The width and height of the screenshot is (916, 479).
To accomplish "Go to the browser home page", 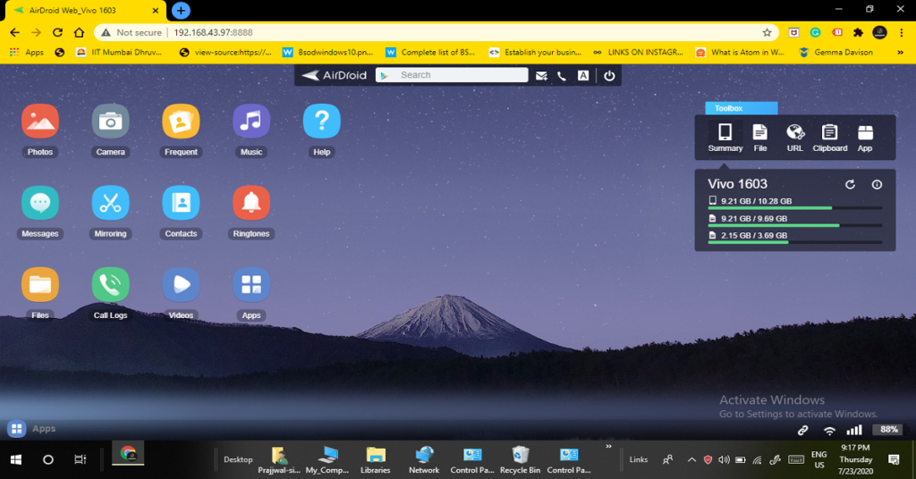I will click(80, 33).
